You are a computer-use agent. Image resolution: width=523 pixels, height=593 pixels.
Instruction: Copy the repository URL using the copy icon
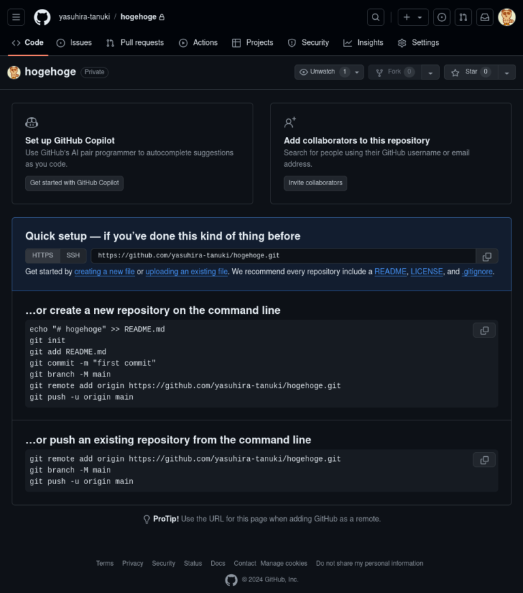[486, 255]
